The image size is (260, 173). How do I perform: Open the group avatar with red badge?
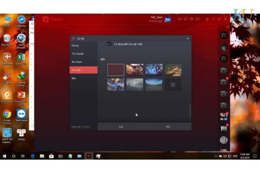pyautogui.click(x=224, y=116)
